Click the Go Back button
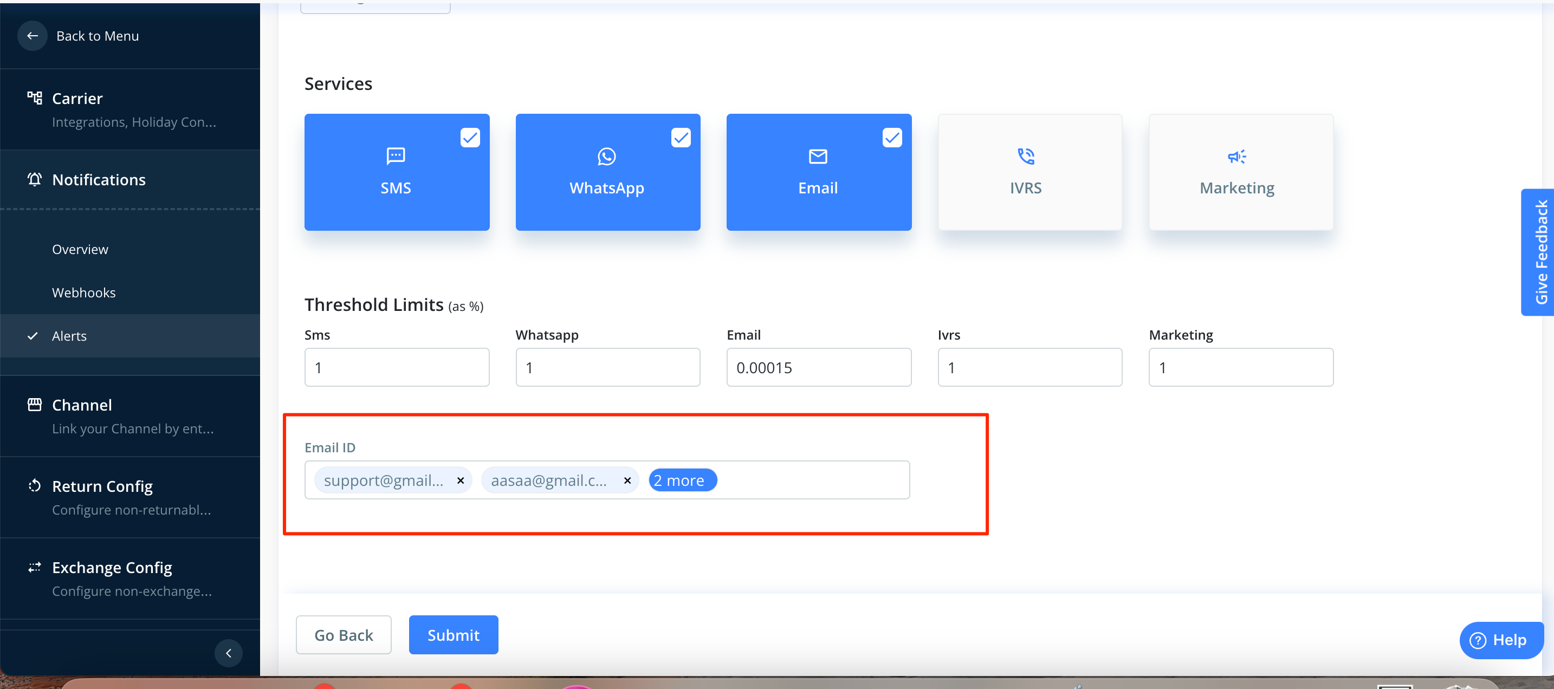1554x689 pixels. pyautogui.click(x=343, y=635)
